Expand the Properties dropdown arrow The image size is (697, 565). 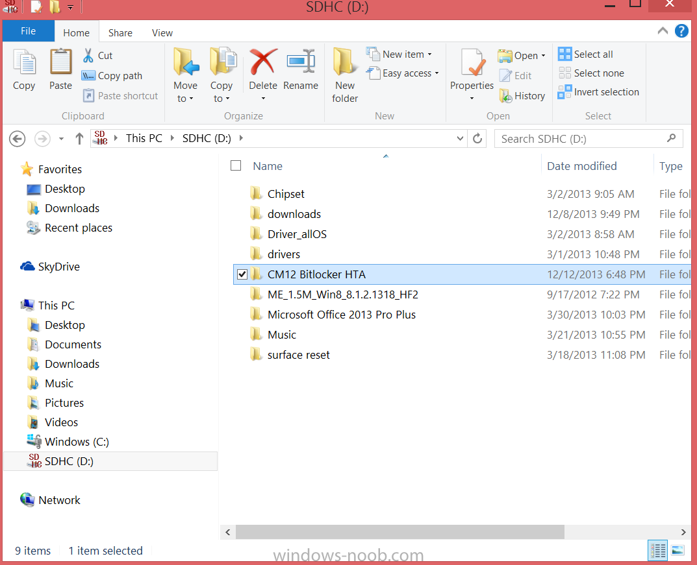pos(472,99)
